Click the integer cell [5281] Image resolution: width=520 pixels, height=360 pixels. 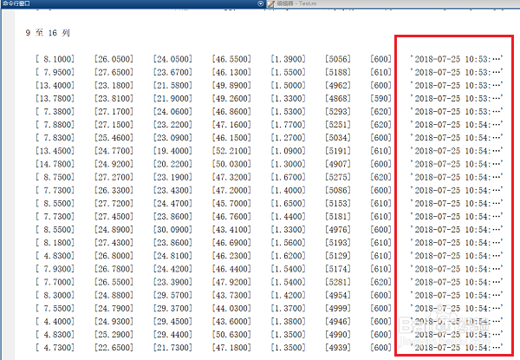(338, 282)
